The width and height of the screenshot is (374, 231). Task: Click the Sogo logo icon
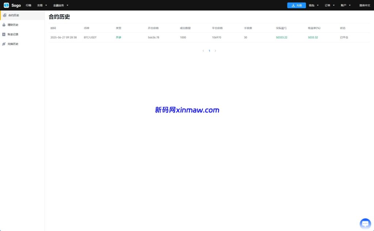pyautogui.click(x=6, y=5)
